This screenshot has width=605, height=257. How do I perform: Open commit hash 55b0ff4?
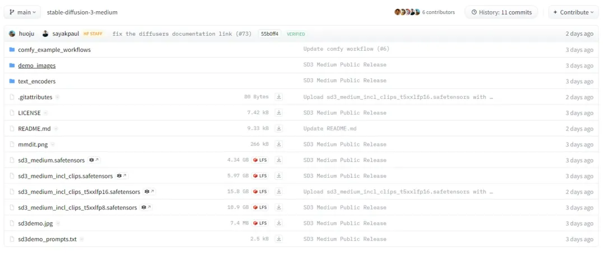(269, 34)
